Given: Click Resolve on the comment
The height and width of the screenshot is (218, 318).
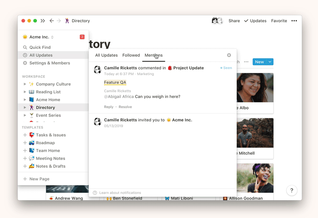Looking at the screenshot, I should (125, 107).
